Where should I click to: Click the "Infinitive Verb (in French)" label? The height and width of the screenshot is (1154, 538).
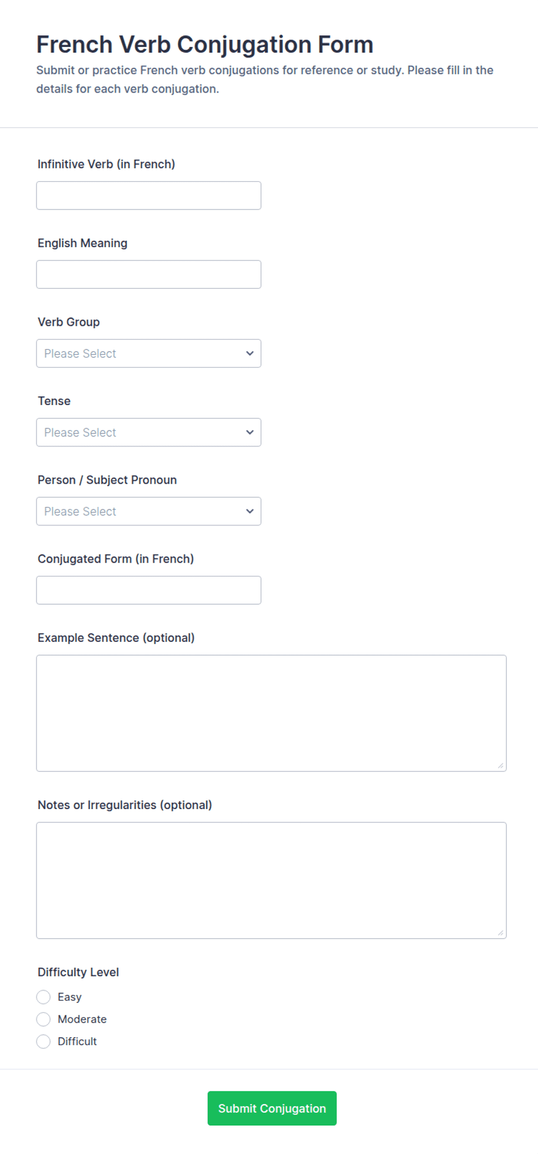click(x=106, y=164)
